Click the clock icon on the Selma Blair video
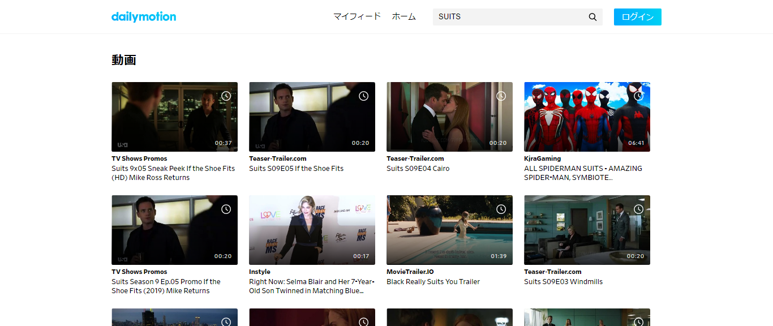Image resolution: width=773 pixels, height=326 pixels. click(x=363, y=209)
